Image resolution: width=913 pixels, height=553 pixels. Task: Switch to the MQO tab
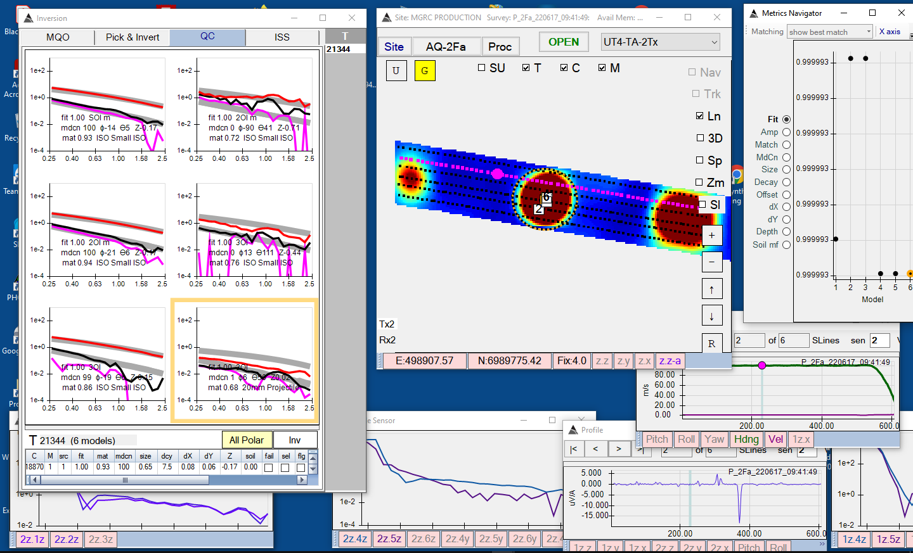pyautogui.click(x=58, y=37)
